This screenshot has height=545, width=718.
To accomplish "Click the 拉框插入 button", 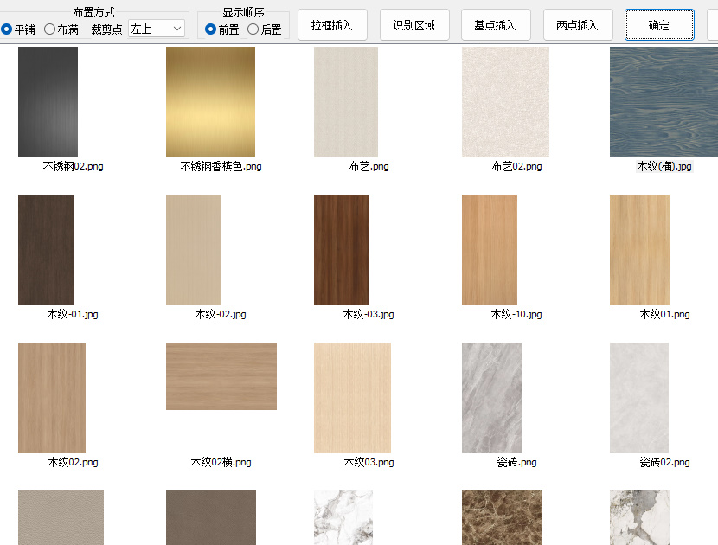I will tap(332, 25).
